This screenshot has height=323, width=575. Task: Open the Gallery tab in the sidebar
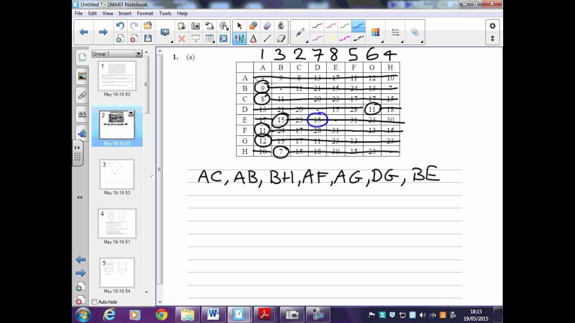[x=82, y=76]
